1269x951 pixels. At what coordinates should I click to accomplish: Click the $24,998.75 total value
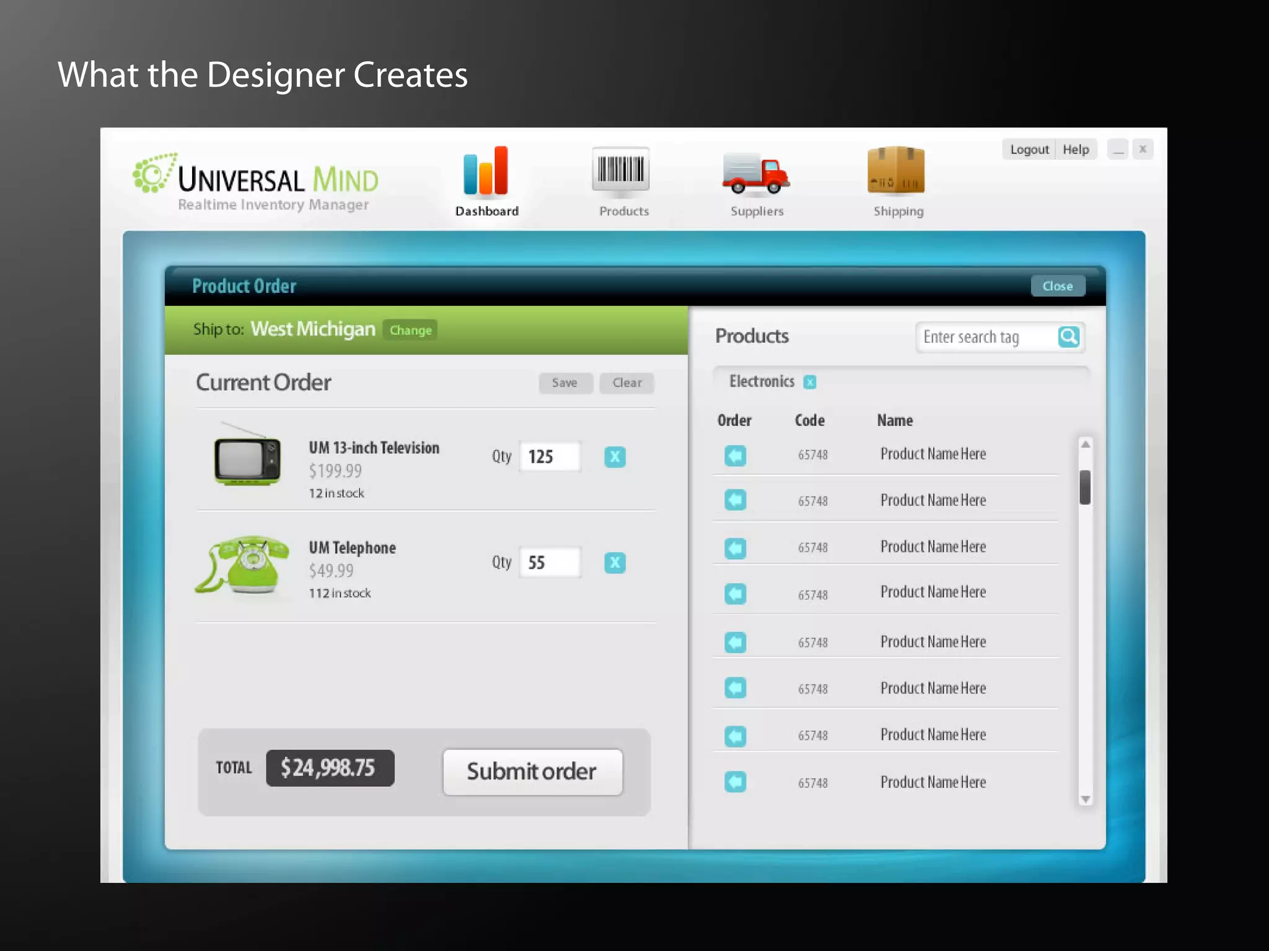(x=330, y=768)
